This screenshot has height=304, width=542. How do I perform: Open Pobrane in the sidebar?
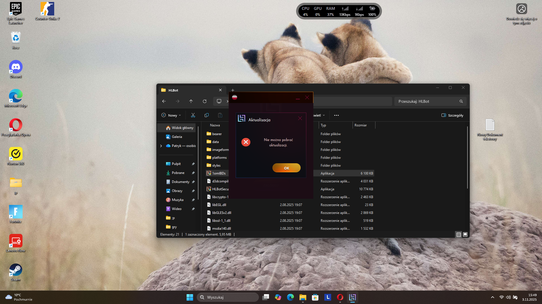[178, 173]
